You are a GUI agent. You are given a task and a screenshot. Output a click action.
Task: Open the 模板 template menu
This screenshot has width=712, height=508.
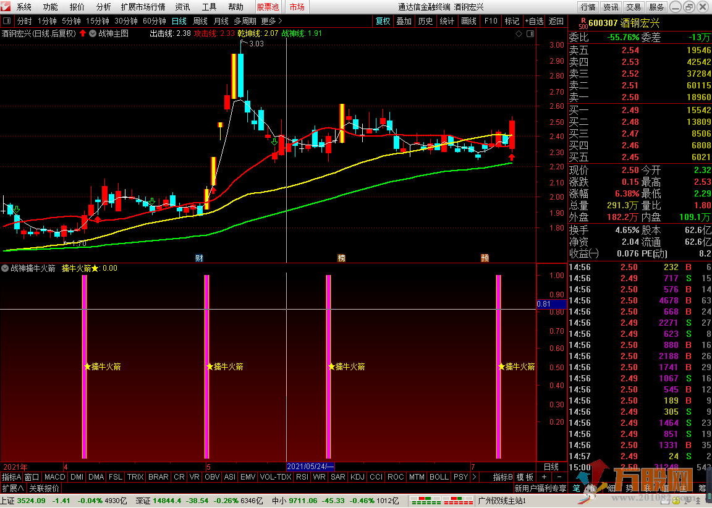pyautogui.click(x=525, y=477)
